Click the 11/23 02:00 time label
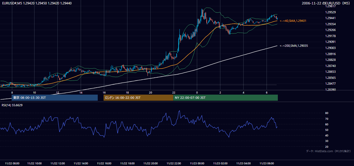Viewport: 354px width, 166px height. click(x=220, y=164)
